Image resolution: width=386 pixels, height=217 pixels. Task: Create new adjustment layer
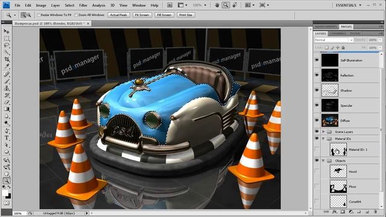(351, 212)
